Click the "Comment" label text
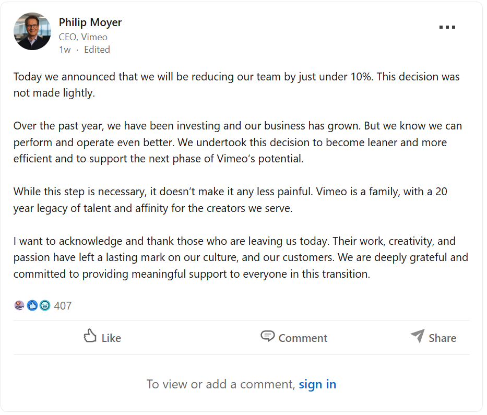The width and height of the screenshot is (487, 415). tap(303, 338)
